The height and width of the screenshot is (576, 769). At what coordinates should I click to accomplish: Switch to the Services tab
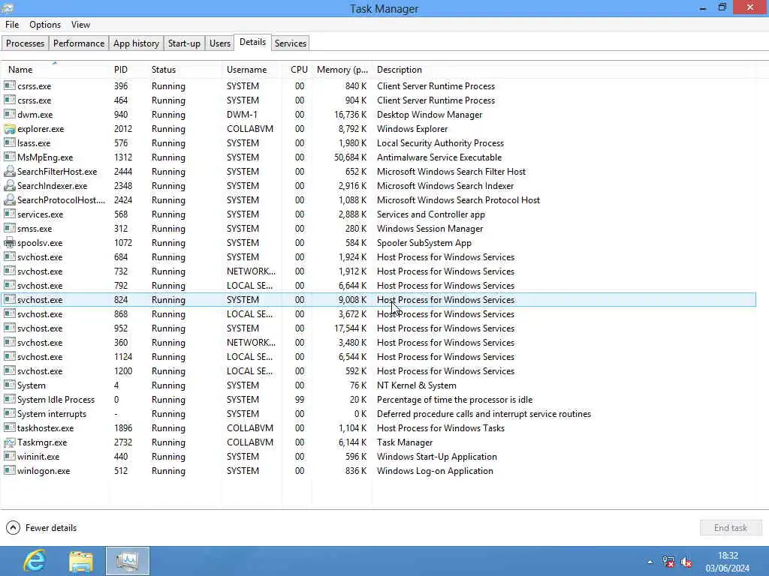291,43
